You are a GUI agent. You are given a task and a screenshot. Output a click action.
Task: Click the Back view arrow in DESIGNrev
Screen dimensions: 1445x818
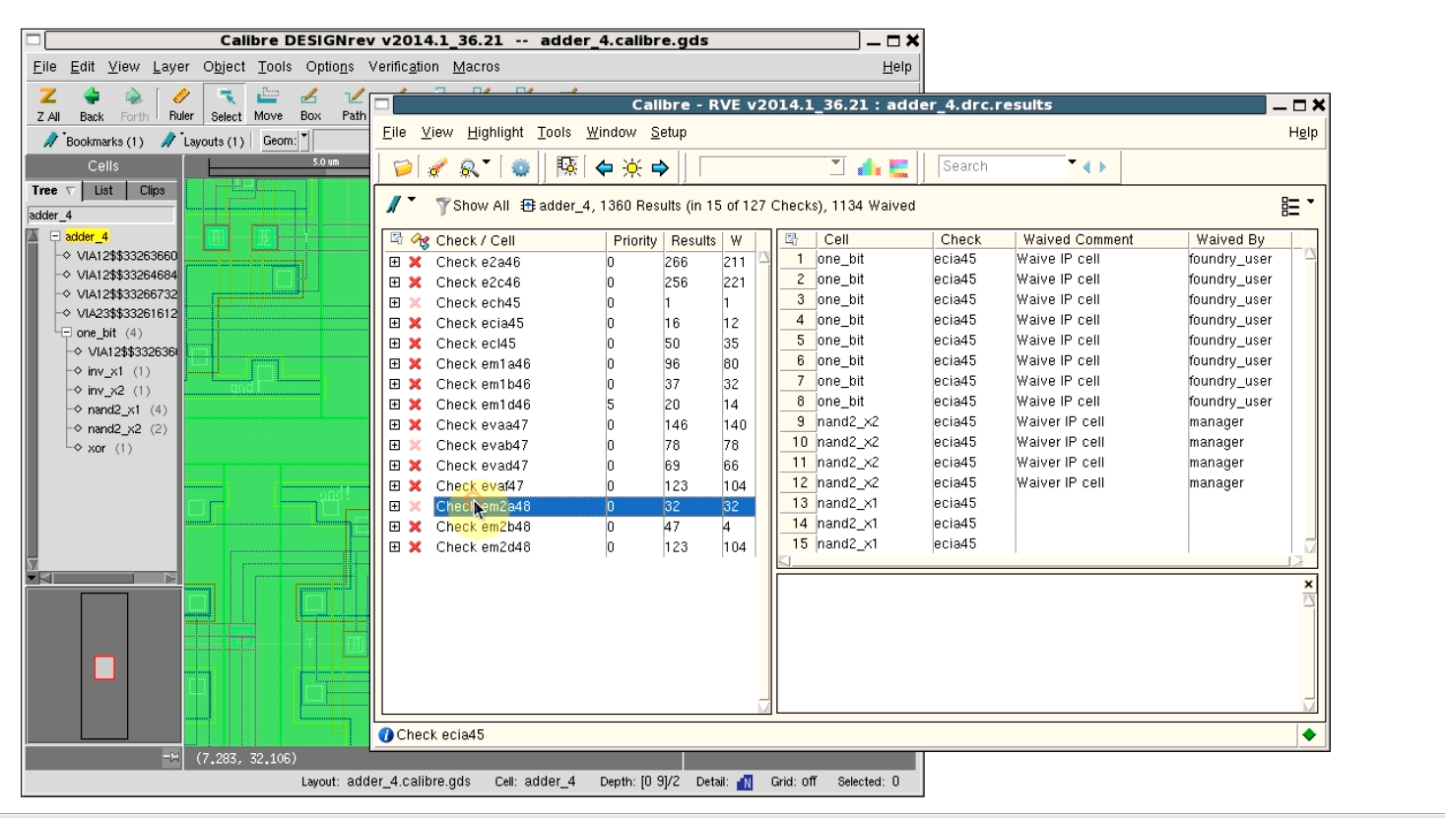92,103
